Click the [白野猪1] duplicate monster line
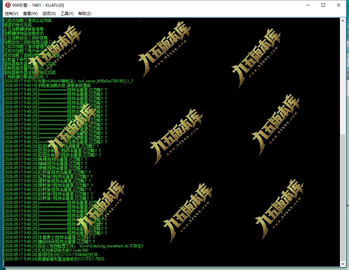This screenshot has width=349, height=270. click(48, 198)
